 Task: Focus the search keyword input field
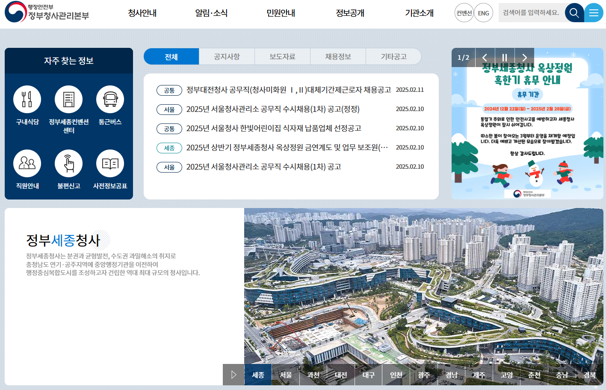pos(531,13)
